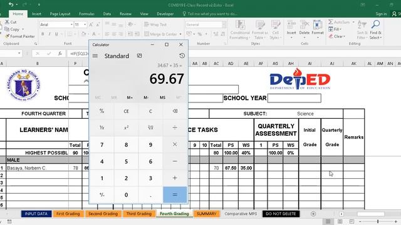The image size is (401, 225).
Task: Open the General number format dropdown
Action: pos(224,24)
